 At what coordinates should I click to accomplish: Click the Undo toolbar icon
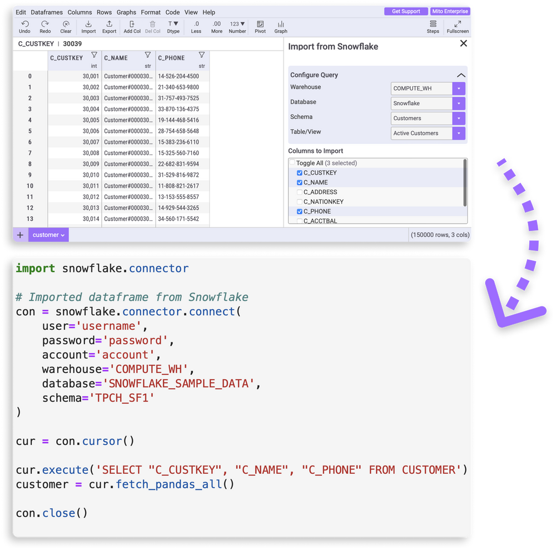click(24, 27)
